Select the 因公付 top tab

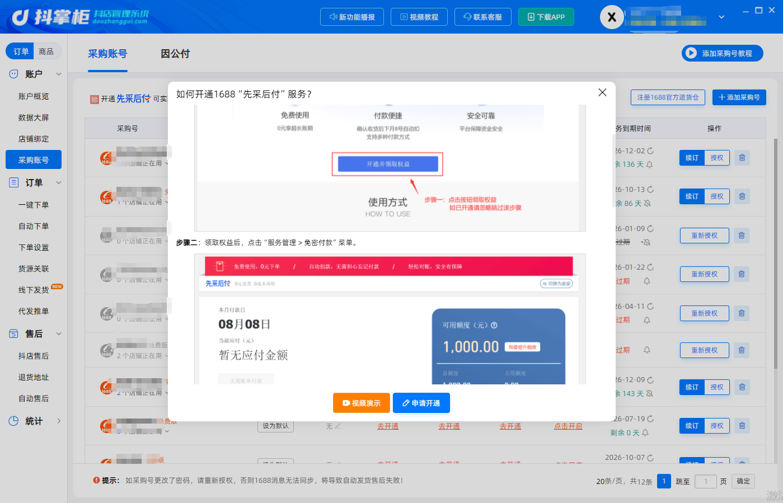pyautogui.click(x=175, y=54)
